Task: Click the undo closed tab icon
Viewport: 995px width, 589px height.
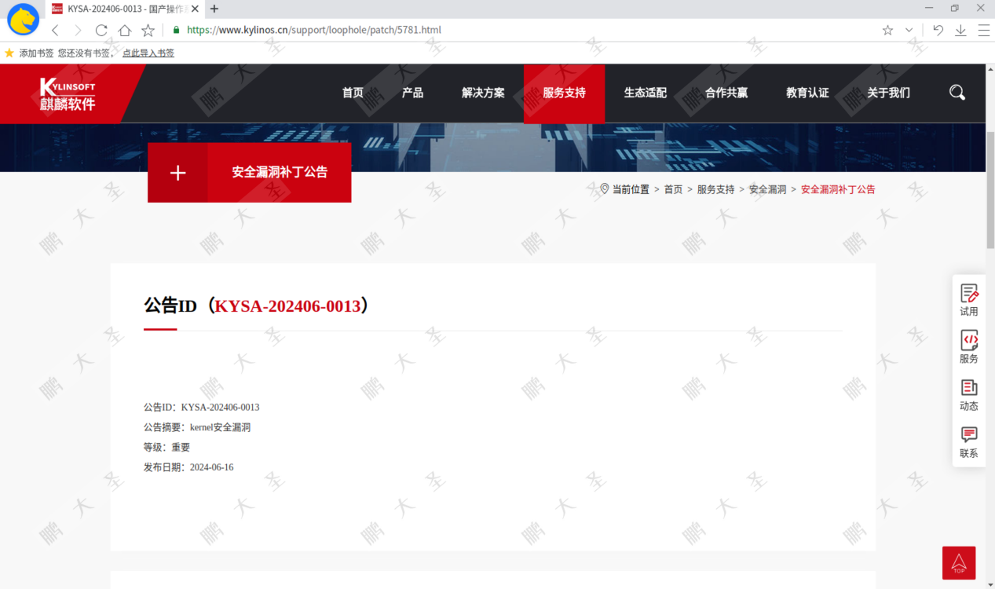Action: coord(938,30)
